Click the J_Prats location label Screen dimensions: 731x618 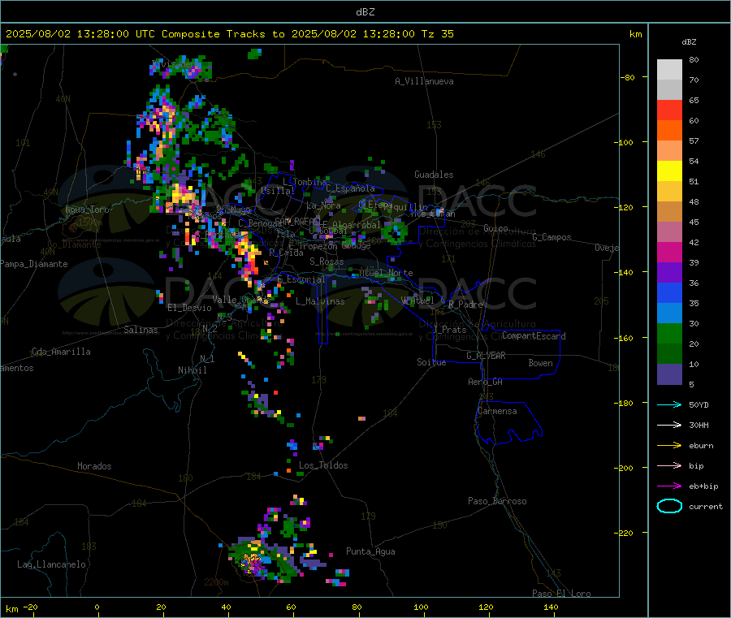[x=449, y=329]
